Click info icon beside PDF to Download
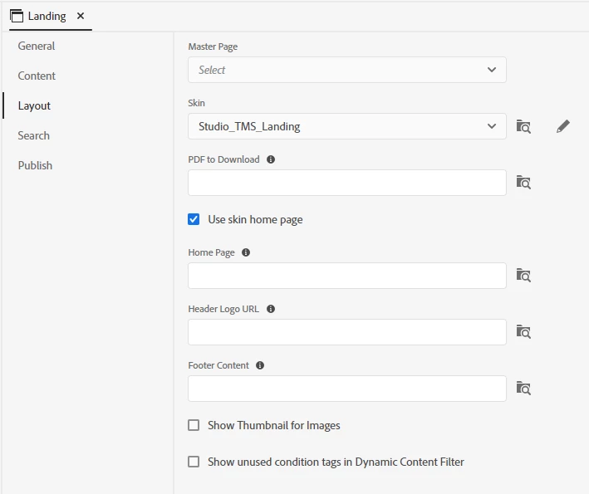589x494 pixels. (x=271, y=159)
